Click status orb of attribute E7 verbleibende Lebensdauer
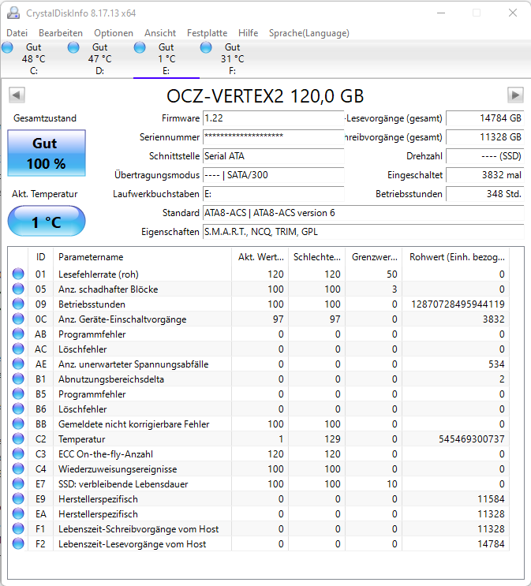This screenshot has width=531, height=586. 18,483
